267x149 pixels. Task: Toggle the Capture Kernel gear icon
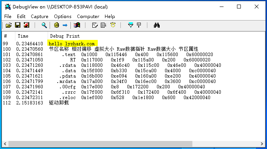click(57, 25)
